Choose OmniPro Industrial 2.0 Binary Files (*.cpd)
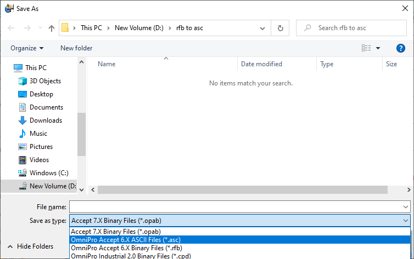414x259 pixels. (x=240, y=256)
